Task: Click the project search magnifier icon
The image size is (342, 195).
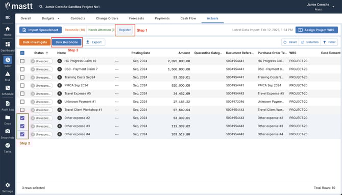Action: click(x=41, y=7)
